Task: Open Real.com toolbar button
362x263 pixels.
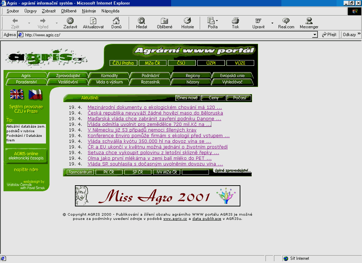Action: click(286, 23)
